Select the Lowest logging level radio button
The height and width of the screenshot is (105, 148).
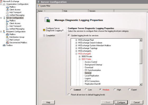72,89
